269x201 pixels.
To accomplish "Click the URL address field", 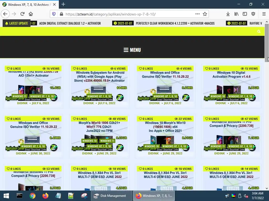I will pyautogui.click(x=129, y=14).
